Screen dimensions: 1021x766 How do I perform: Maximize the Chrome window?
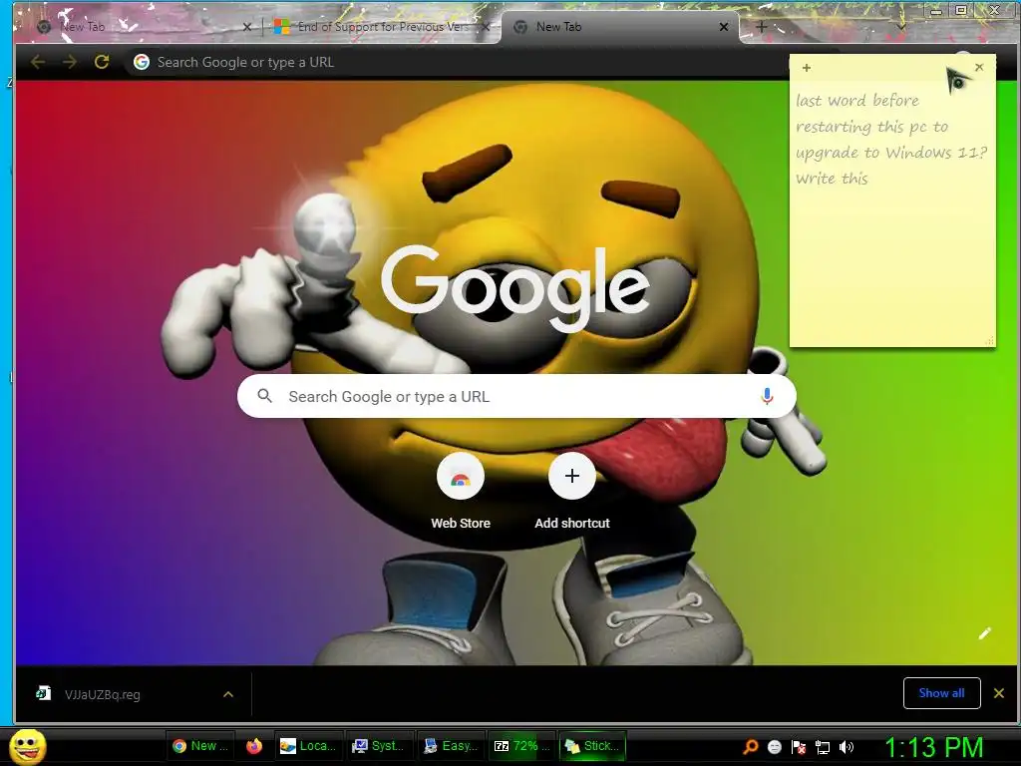[x=962, y=10]
